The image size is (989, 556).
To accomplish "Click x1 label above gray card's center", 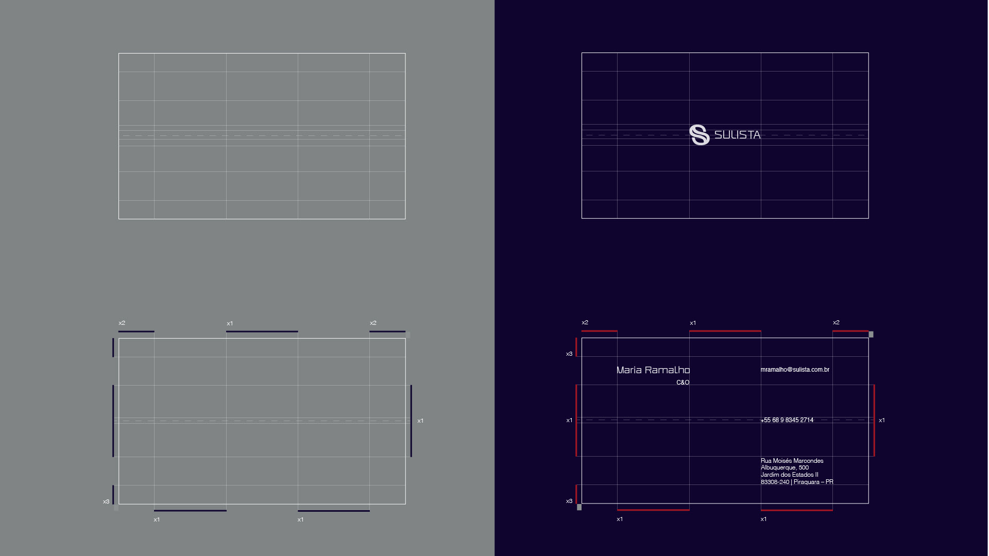I will click(230, 323).
